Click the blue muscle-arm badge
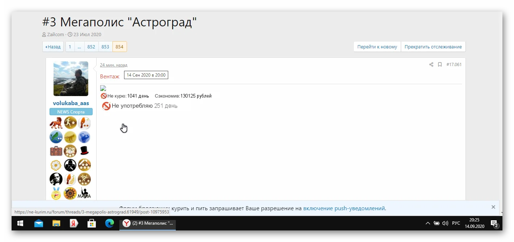 (x=84, y=137)
